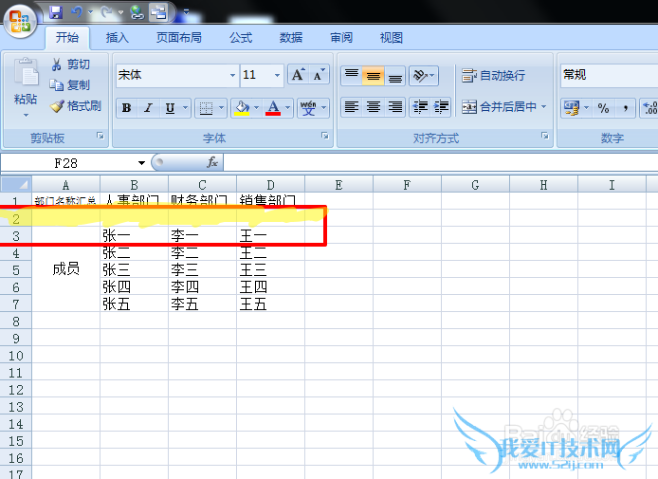Apply red font color A
658x479 pixels.
pyautogui.click(x=273, y=108)
